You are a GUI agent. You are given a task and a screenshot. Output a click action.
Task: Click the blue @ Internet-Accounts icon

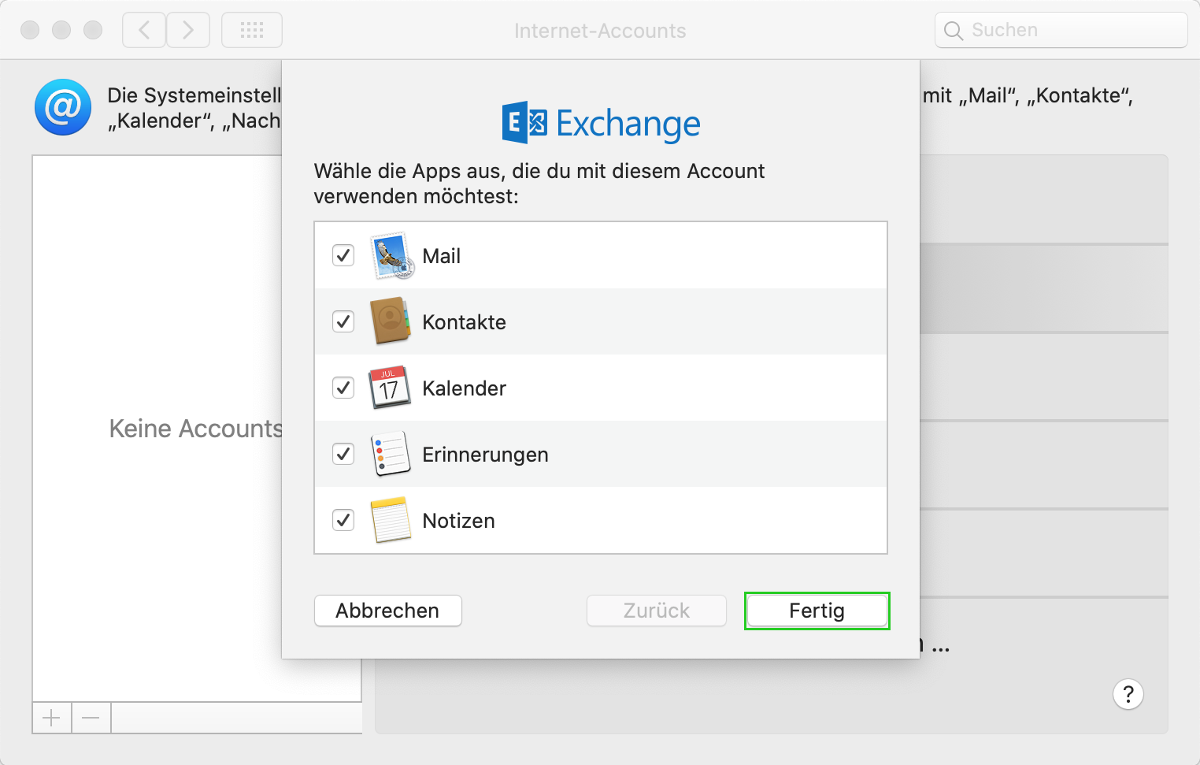point(63,107)
